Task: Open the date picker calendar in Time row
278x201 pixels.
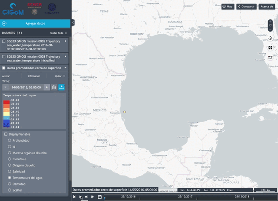Action: point(54,88)
